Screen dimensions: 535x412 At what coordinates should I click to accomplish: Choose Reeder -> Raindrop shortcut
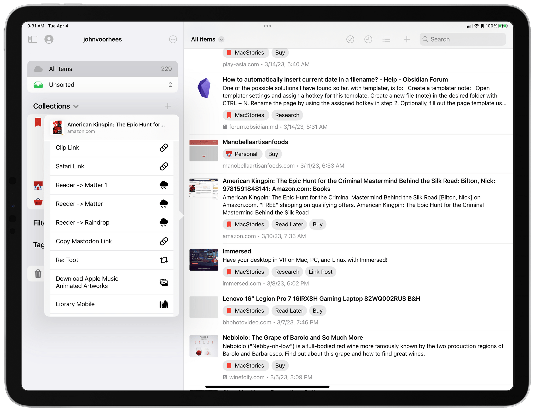point(112,222)
